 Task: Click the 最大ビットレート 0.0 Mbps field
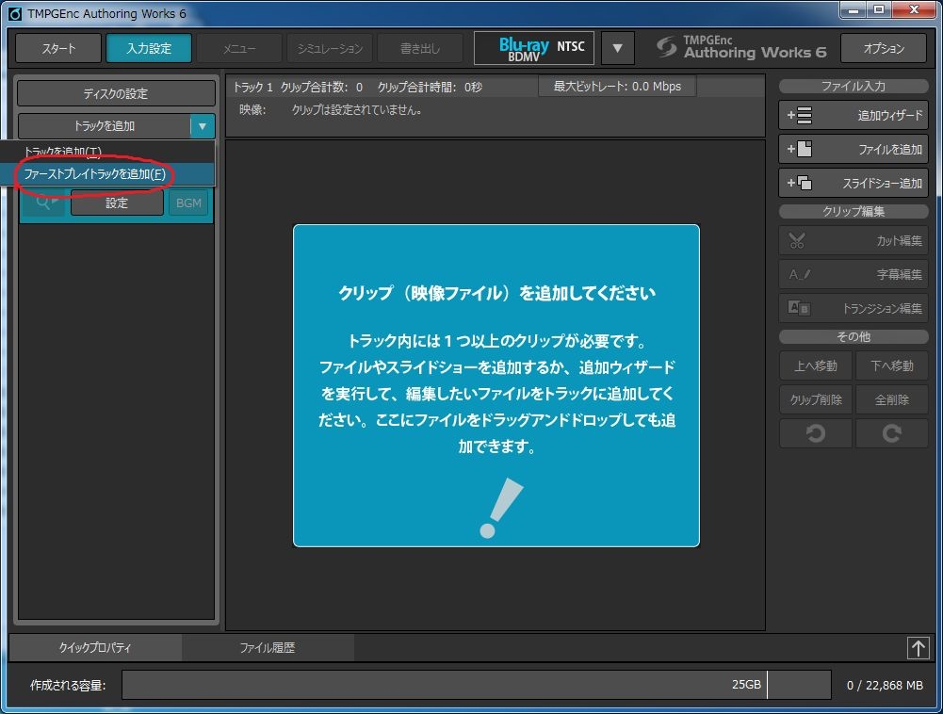[618, 87]
